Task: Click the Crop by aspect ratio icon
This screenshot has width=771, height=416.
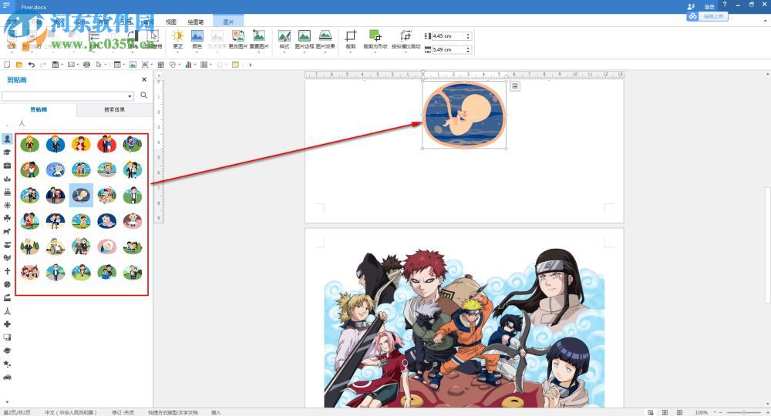Action: (406, 35)
